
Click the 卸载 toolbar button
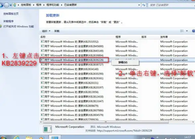tap(57, 31)
